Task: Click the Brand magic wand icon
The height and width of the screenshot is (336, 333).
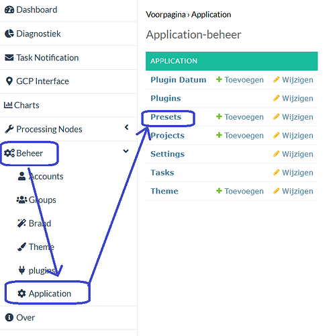Action: [21, 223]
